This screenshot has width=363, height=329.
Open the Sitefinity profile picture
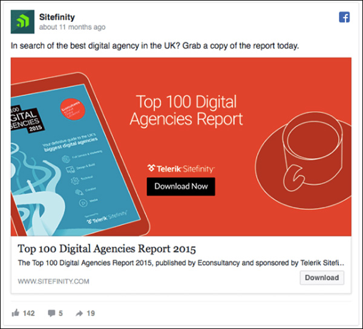(x=22, y=22)
